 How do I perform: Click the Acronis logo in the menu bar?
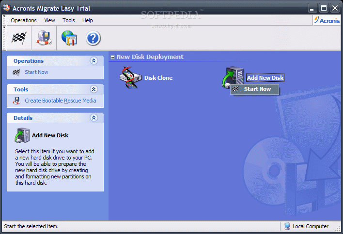click(327, 20)
